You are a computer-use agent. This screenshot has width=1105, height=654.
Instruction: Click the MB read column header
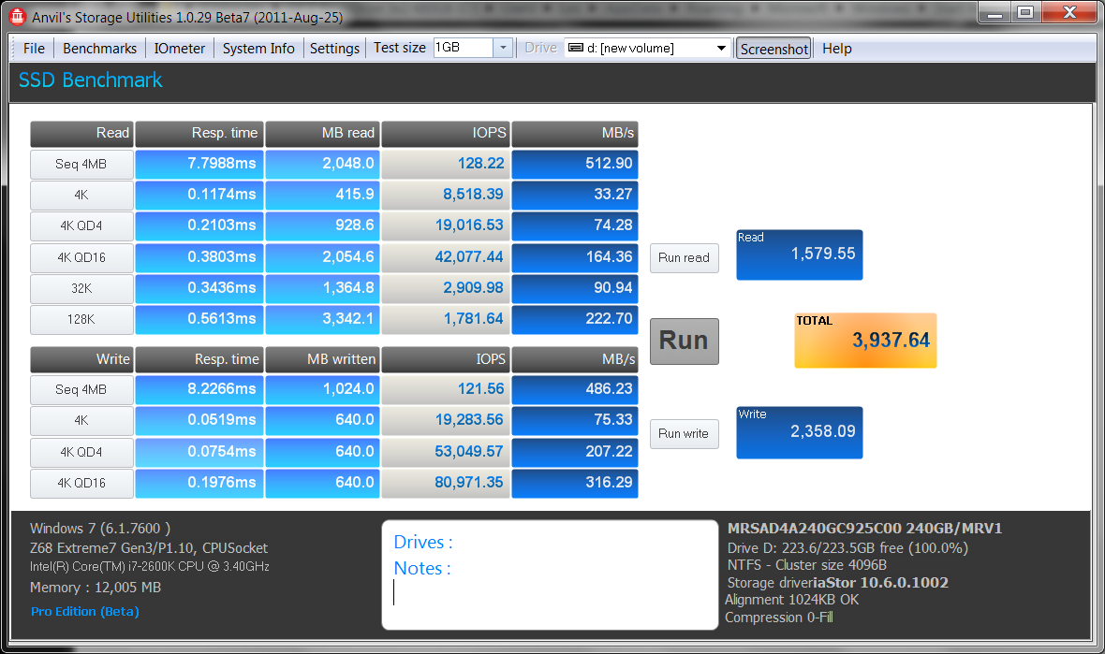pos(323,134)
